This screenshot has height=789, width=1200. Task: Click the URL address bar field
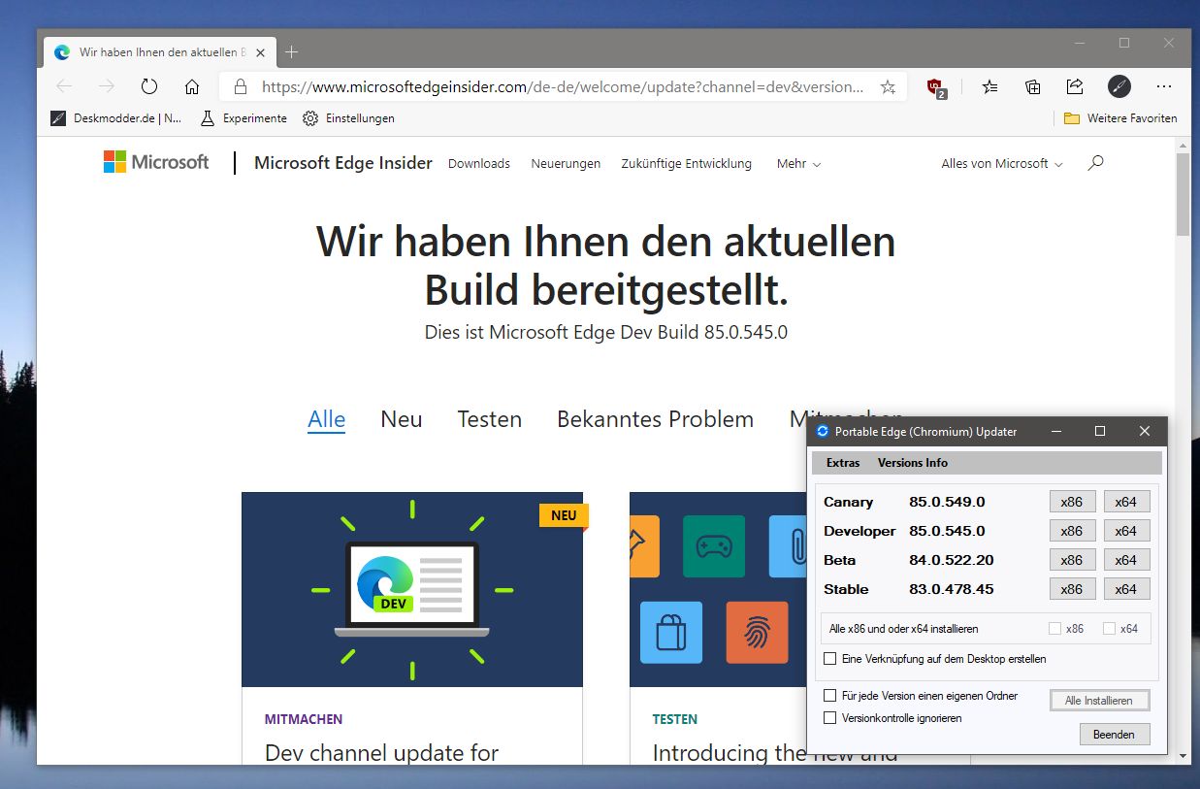click(564, 86)
